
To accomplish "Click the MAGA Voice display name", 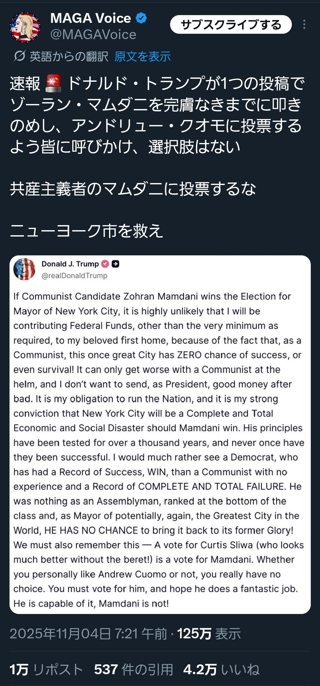I will click(x=90, y=18).
